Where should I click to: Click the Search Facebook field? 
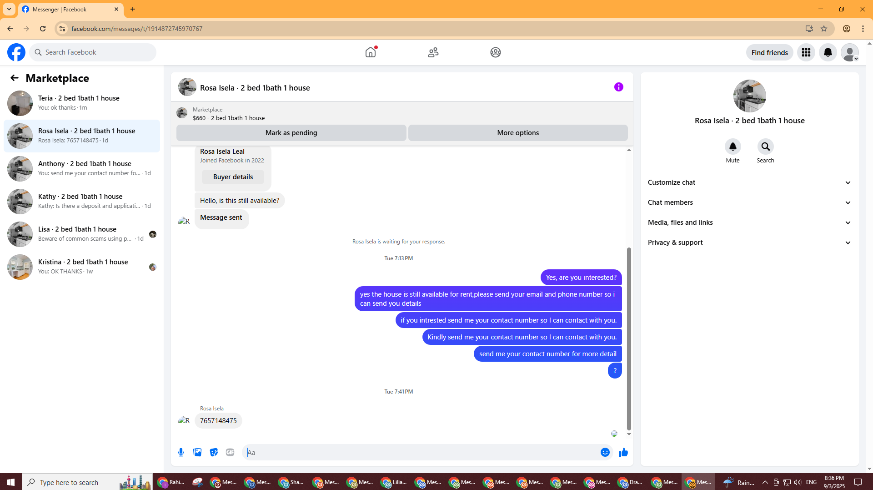(93, 52)
